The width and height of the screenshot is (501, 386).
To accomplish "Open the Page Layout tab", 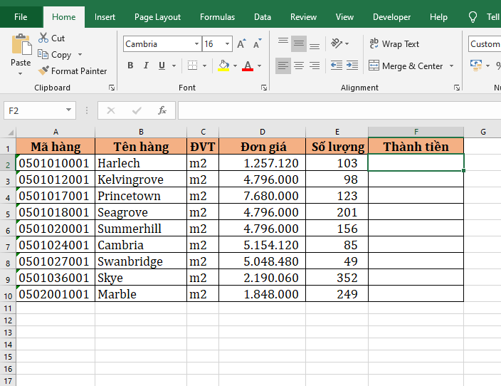I will coord(157,17).
